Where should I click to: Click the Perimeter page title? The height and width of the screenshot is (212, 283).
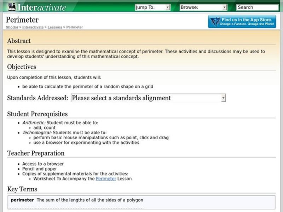[x=22, y=20]
